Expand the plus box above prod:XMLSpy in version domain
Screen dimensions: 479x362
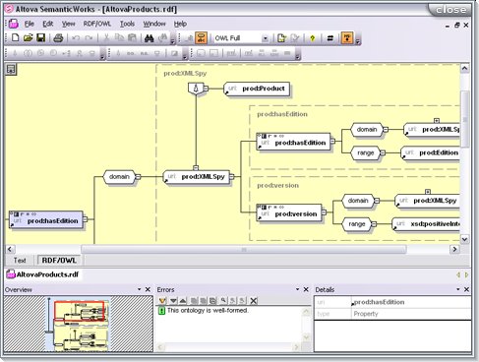pyautogui.click(x=428, y=192)
